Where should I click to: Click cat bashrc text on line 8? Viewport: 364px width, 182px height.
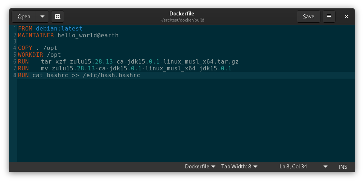50,75
